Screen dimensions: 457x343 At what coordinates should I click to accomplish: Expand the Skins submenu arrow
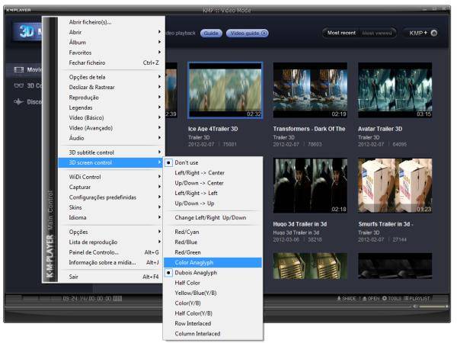159,207
